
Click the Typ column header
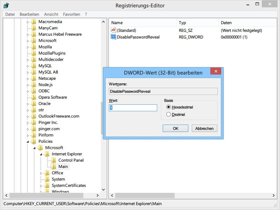(197, 23)
